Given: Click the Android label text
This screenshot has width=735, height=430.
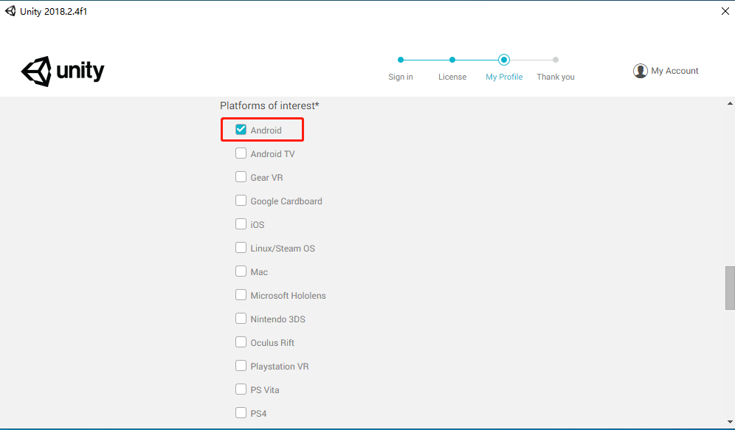Looking at the screenshot, I should (266, 131).
